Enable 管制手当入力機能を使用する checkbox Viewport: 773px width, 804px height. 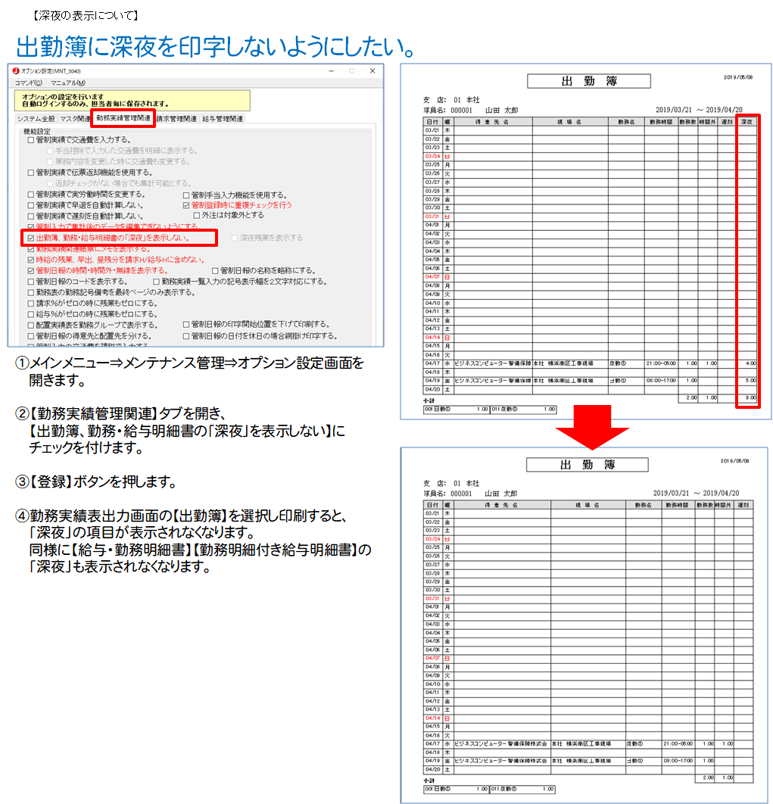(186, 195)
